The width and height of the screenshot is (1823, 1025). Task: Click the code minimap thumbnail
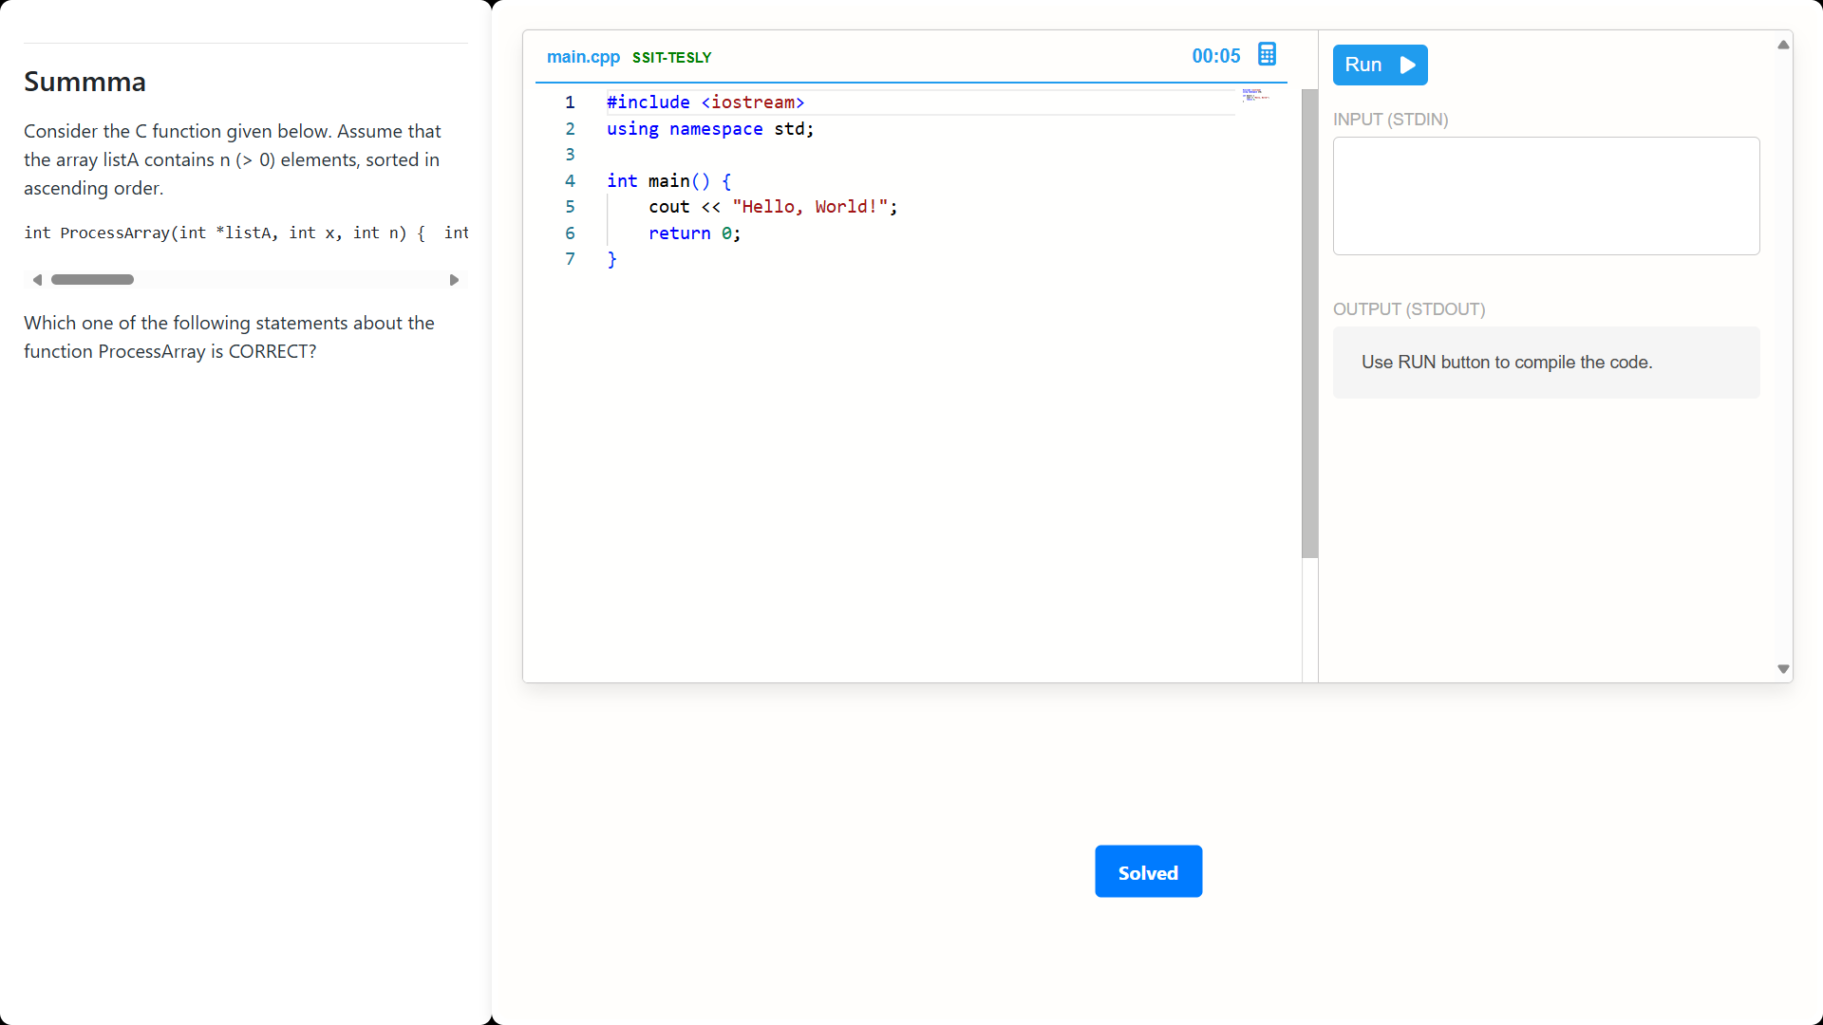pyautogui.click(x=1254, y=95)
